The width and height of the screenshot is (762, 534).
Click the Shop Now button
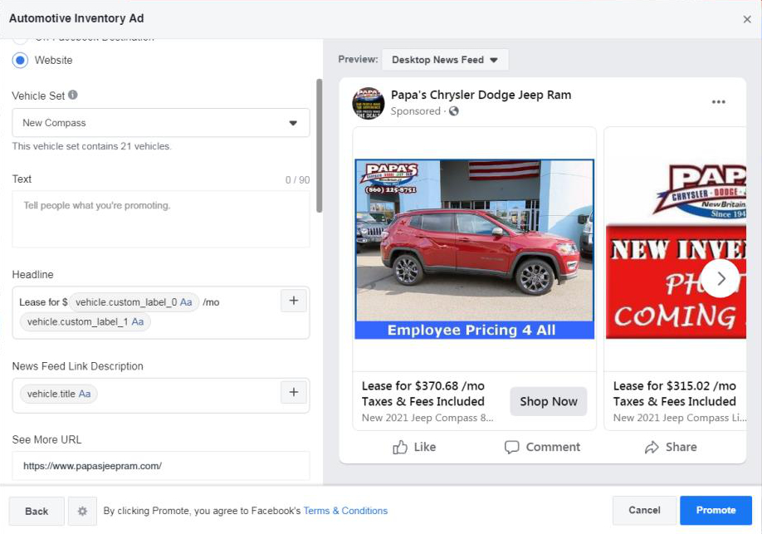point(549,401)
